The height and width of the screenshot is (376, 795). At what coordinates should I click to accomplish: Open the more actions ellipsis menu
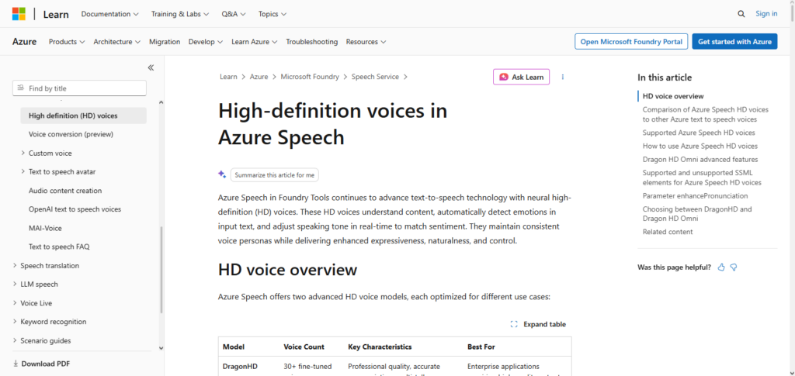[x=563, y=77]
